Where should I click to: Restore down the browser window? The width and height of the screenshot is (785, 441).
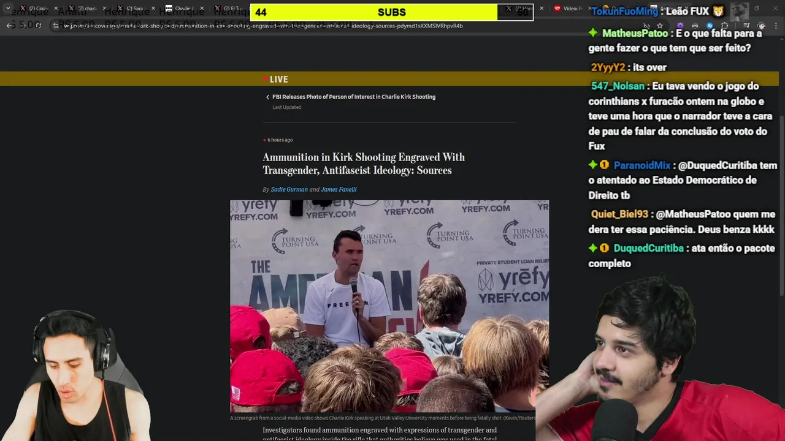point(757,9)
